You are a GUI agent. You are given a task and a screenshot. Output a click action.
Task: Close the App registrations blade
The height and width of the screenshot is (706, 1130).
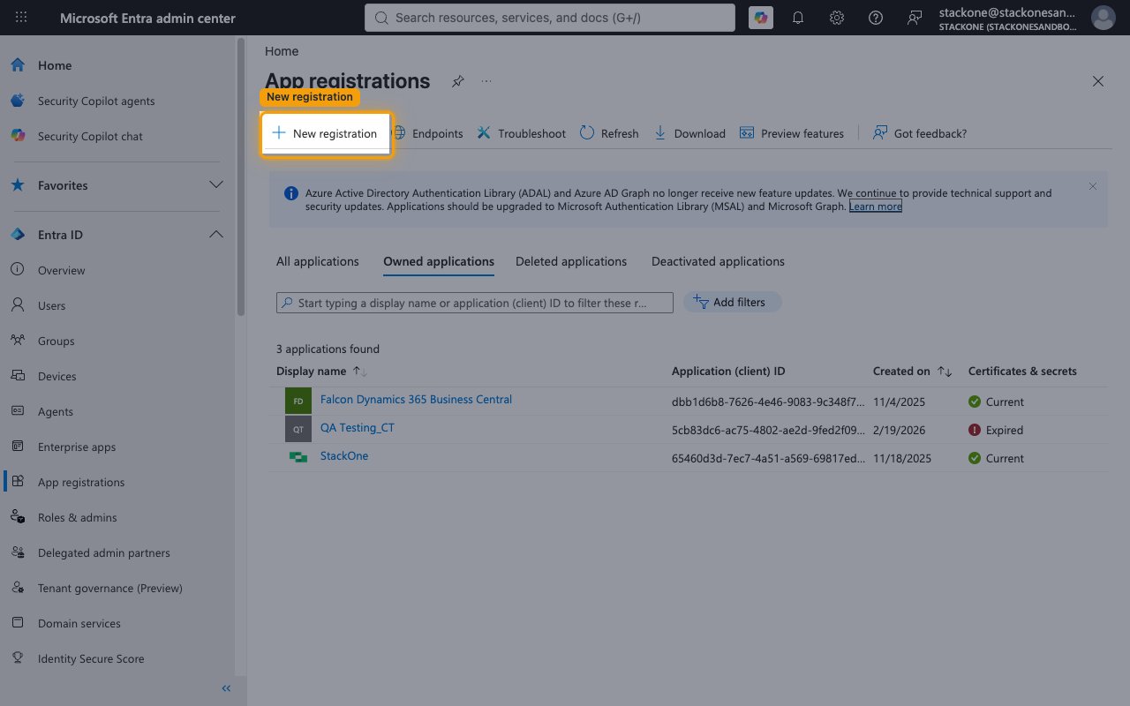[x=1098, y=81]
